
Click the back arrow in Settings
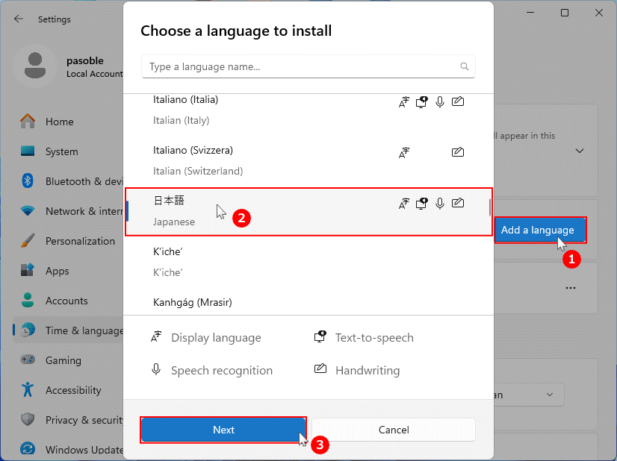[17, 19]
